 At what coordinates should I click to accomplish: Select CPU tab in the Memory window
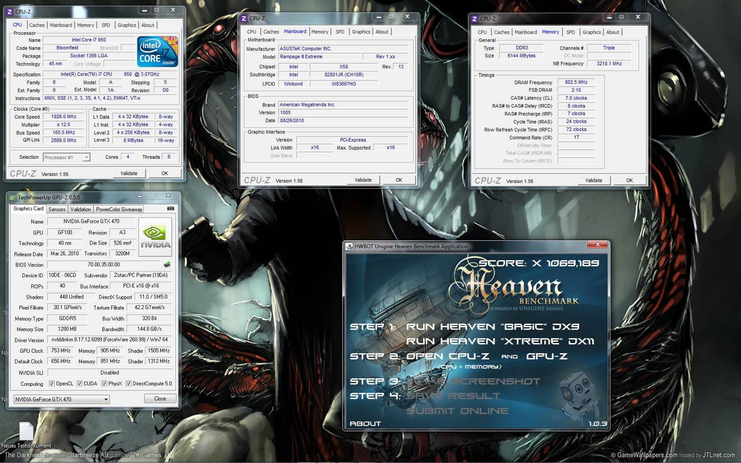click(x=482, y=32)
